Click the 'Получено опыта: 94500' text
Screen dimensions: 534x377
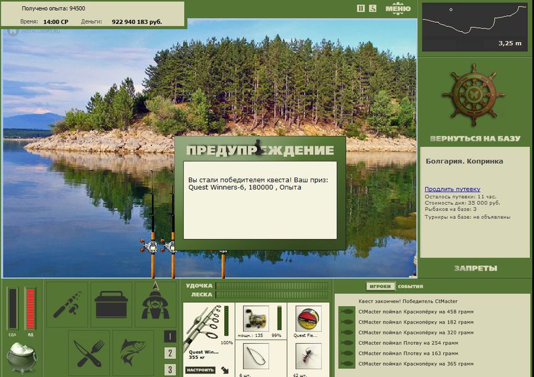pos(53,9)
